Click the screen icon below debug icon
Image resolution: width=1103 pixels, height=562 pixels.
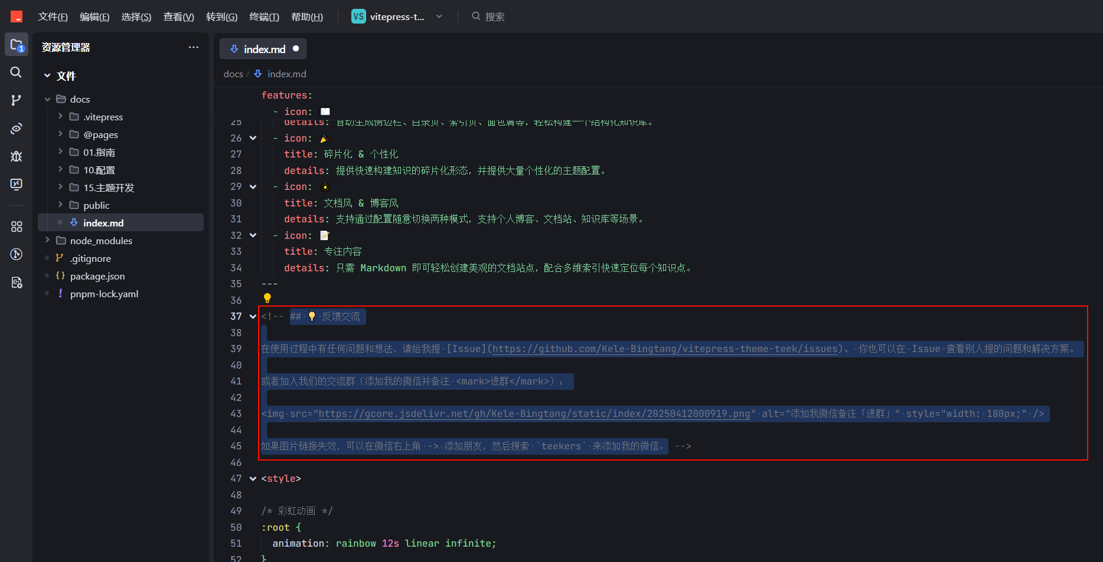[17, 184]
